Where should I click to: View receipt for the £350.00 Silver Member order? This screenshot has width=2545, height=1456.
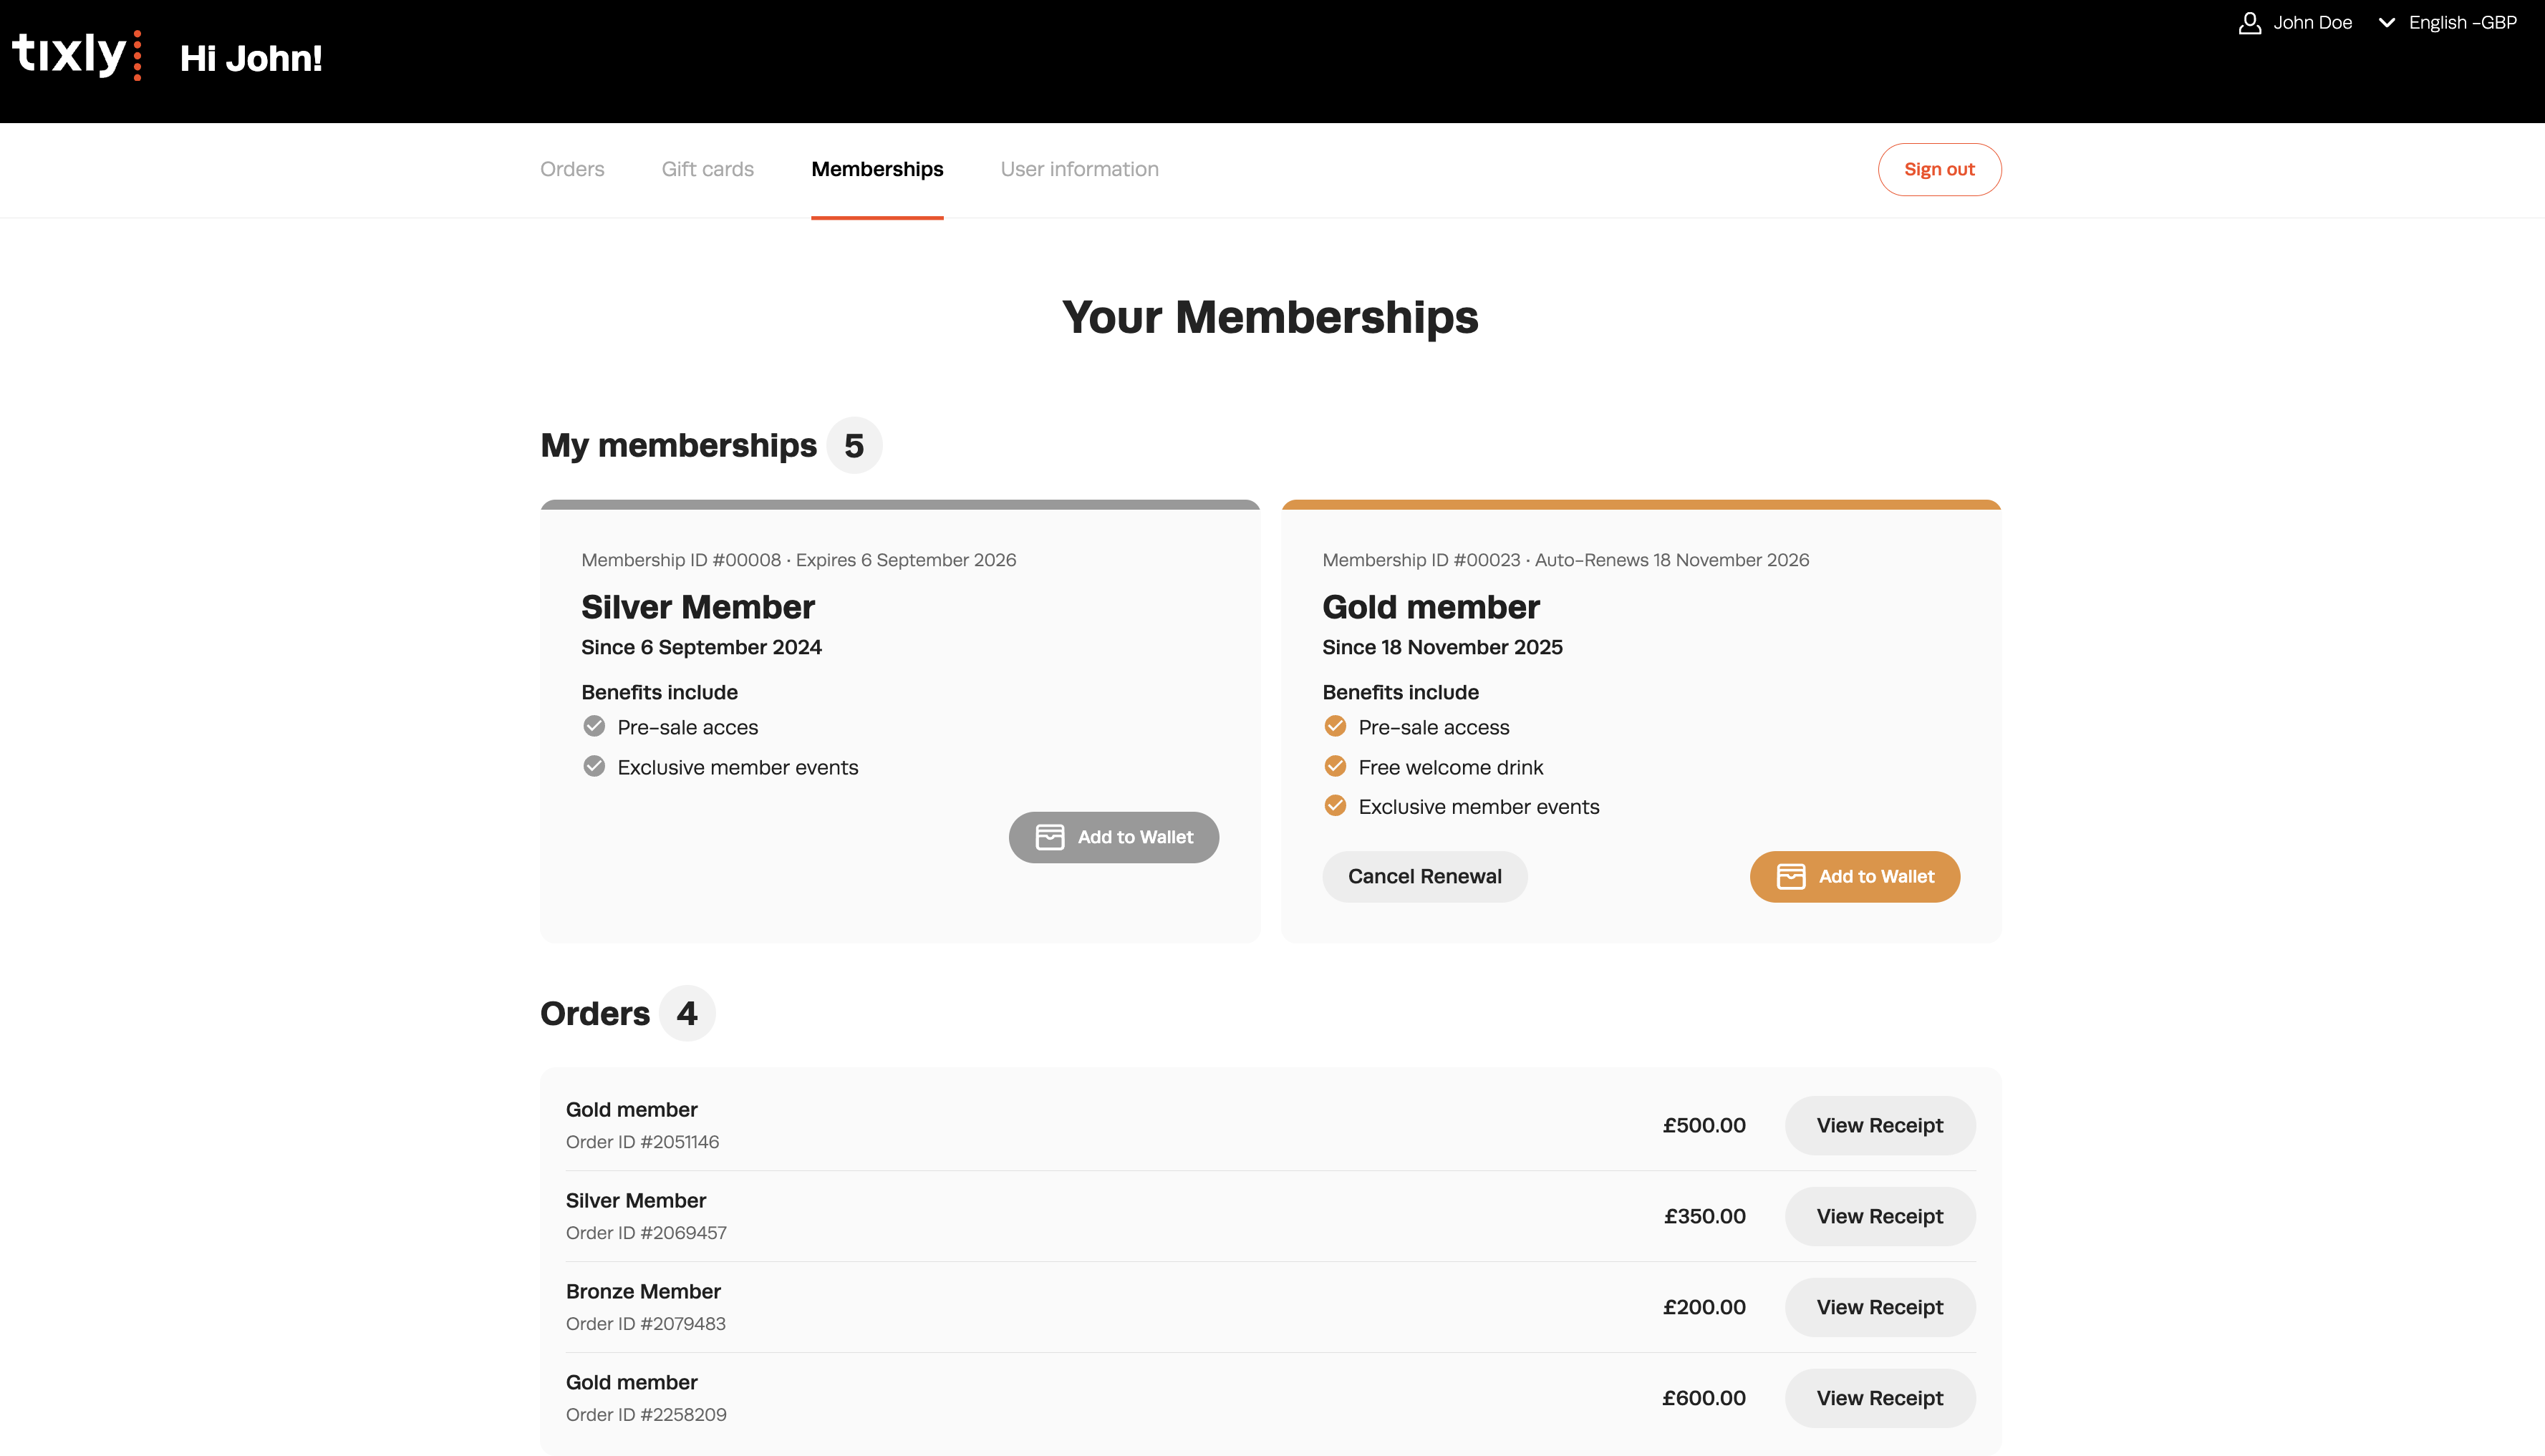click(x=1879, y=1217)
